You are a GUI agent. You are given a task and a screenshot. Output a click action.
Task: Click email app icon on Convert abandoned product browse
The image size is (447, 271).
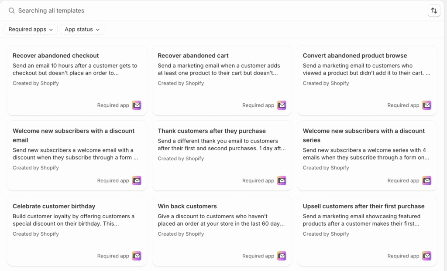tap(426, 105)
